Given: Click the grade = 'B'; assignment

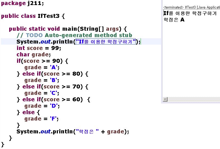Looking at the screenshot, I should pos(42,80).
